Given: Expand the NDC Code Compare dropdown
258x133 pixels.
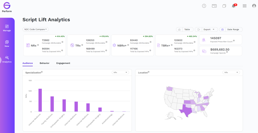Looking at the screenshot, I should (35, 29).
